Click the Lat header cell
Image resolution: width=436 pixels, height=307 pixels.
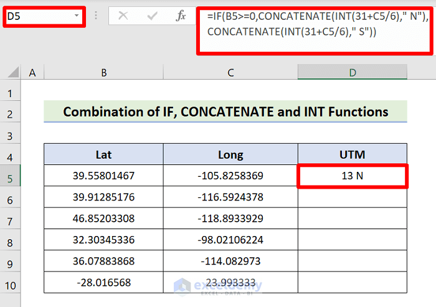tap(104, 154)
